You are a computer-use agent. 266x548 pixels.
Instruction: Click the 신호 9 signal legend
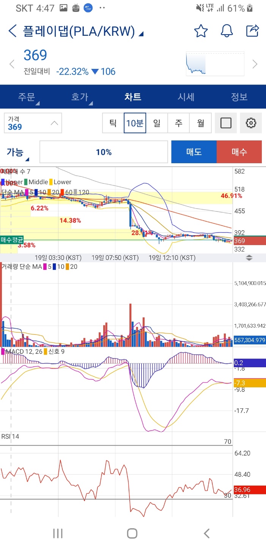[x=56, y=351]
